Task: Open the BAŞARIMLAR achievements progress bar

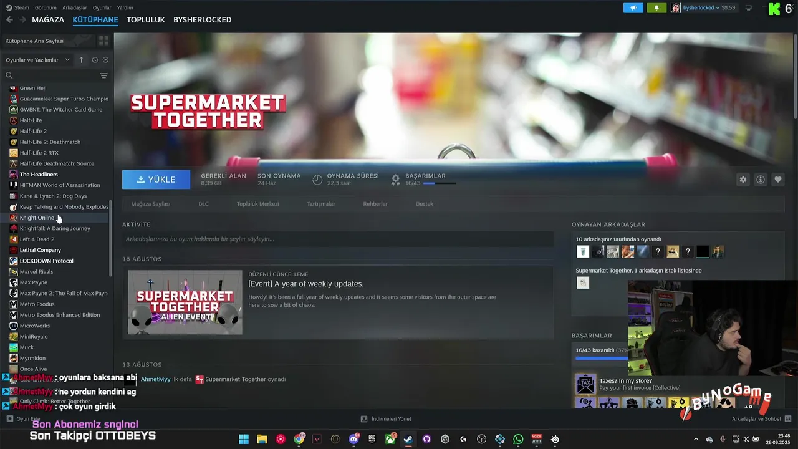Action: [x=439, y=183]
